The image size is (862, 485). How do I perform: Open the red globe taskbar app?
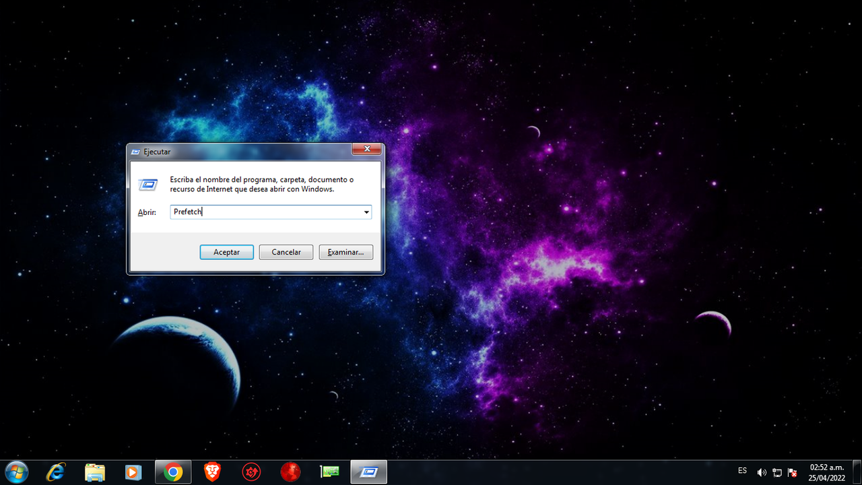[290, 472]
